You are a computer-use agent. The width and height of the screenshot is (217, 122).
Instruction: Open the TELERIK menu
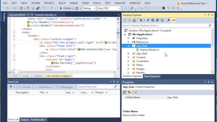click(x=35, y=3)
